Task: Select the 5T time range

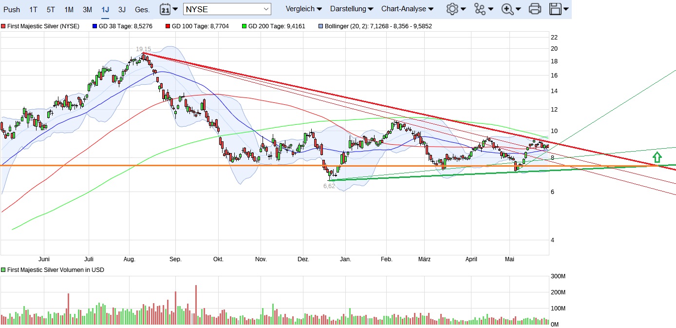Action: tap(51, 9)
